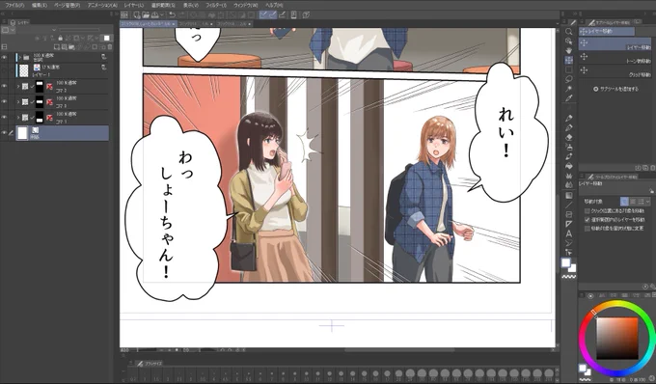The width and height of the screenshot is (656, 384).
Task: Click the transparent color swatch below toolbox
Action: pyautogui.click(x=568, y=277)
